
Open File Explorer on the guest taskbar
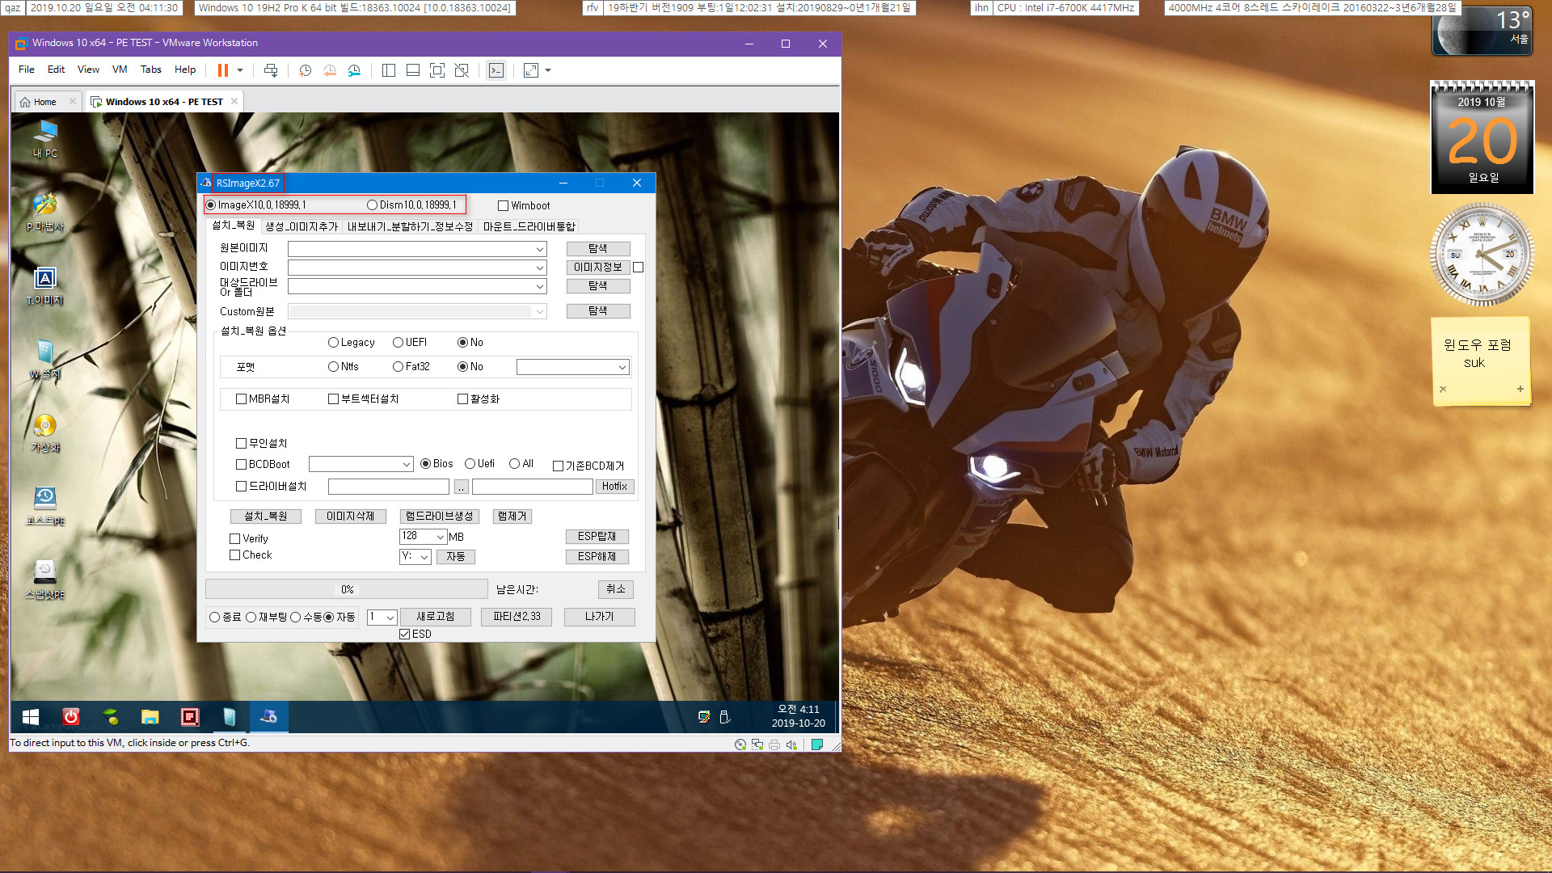click(150, 717)
